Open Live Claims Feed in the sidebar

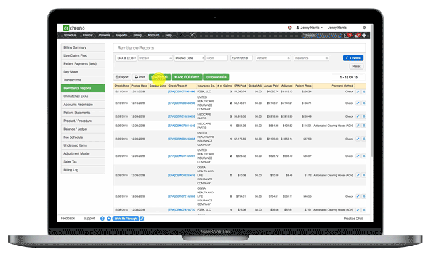point(83,55)
